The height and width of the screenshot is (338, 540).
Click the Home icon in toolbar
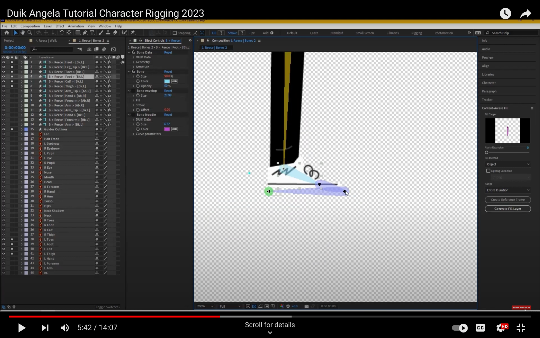pos(7,32)
